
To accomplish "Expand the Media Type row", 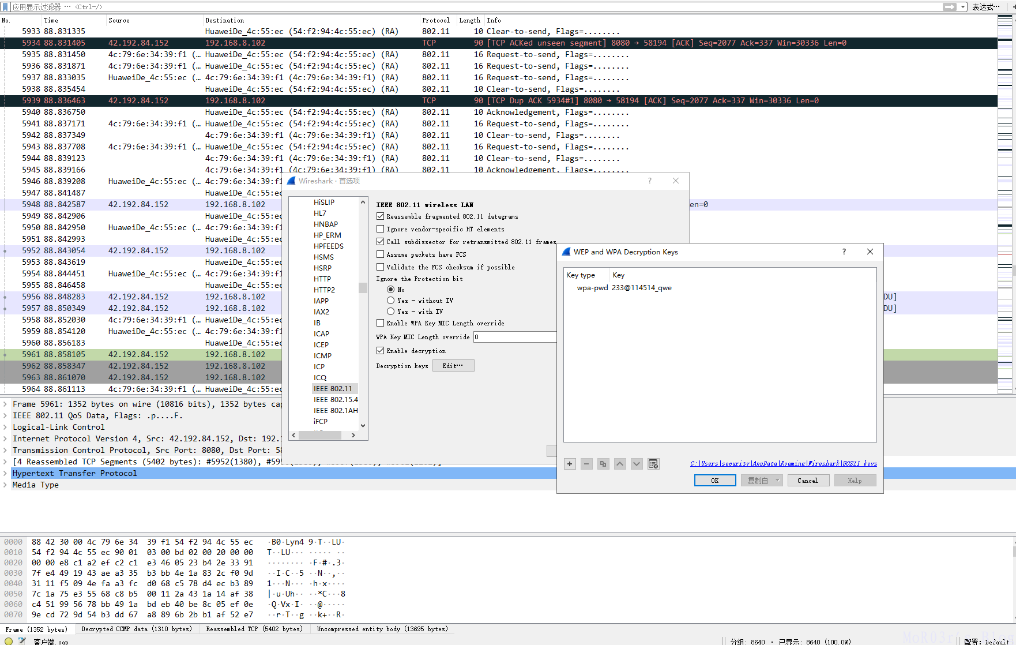I will [5, 485].
